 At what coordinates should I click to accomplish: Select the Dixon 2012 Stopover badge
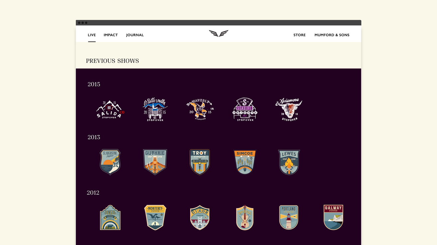pyautogui.click(x=200, y=218)
